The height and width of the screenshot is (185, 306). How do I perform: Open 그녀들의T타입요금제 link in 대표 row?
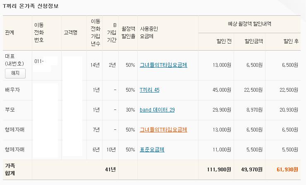click(x=163, y=65)
